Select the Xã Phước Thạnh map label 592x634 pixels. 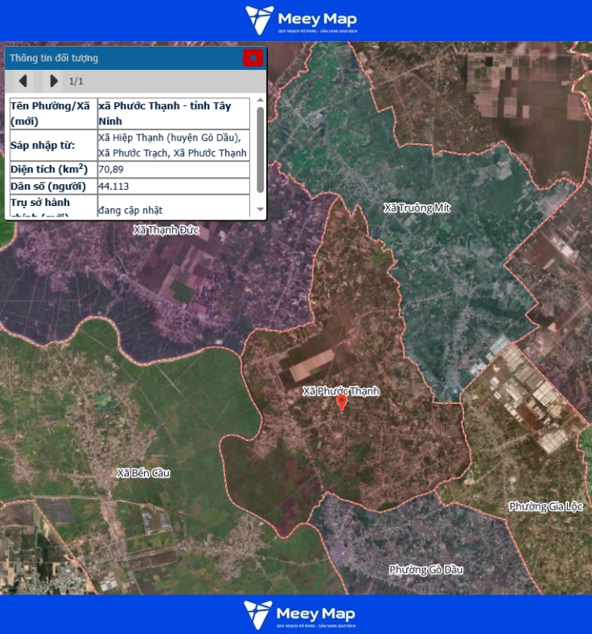[340, 391]
